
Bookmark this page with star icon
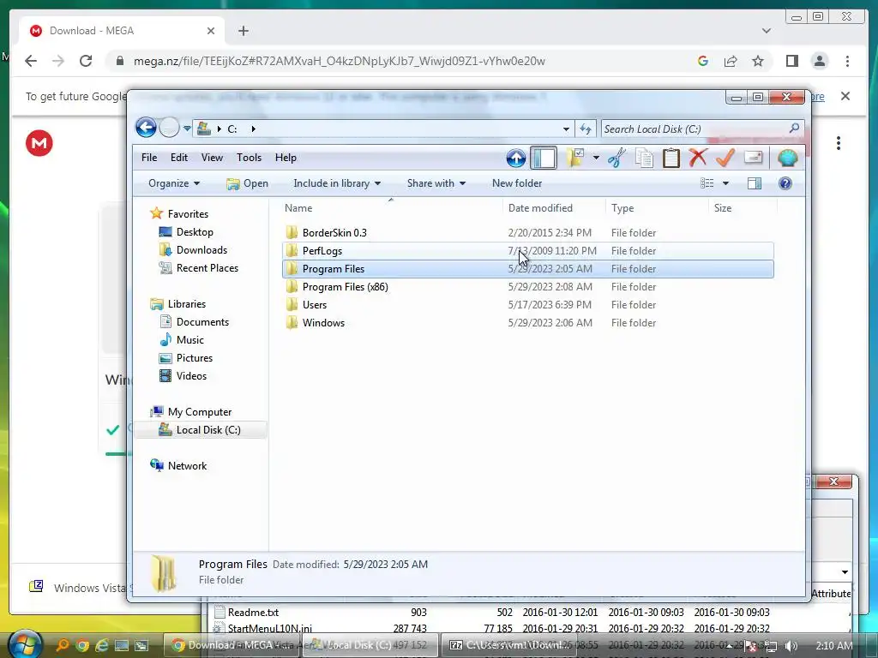pos(758,61)
